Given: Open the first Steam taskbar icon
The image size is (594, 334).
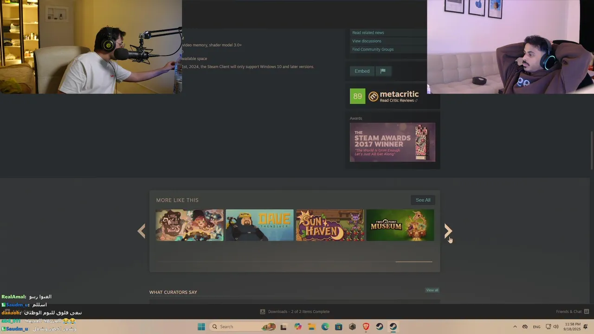Looking at the screenshot, I should tap(380, 327).
